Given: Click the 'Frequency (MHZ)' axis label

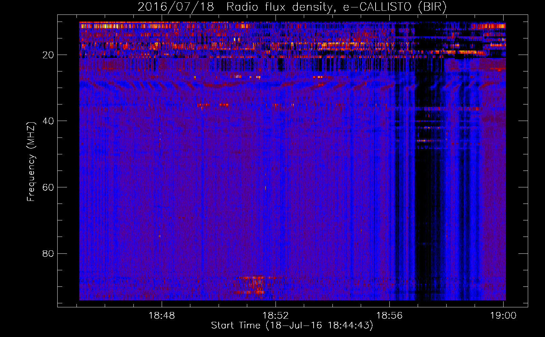Looking at the screenshot, I should point(31,162).
